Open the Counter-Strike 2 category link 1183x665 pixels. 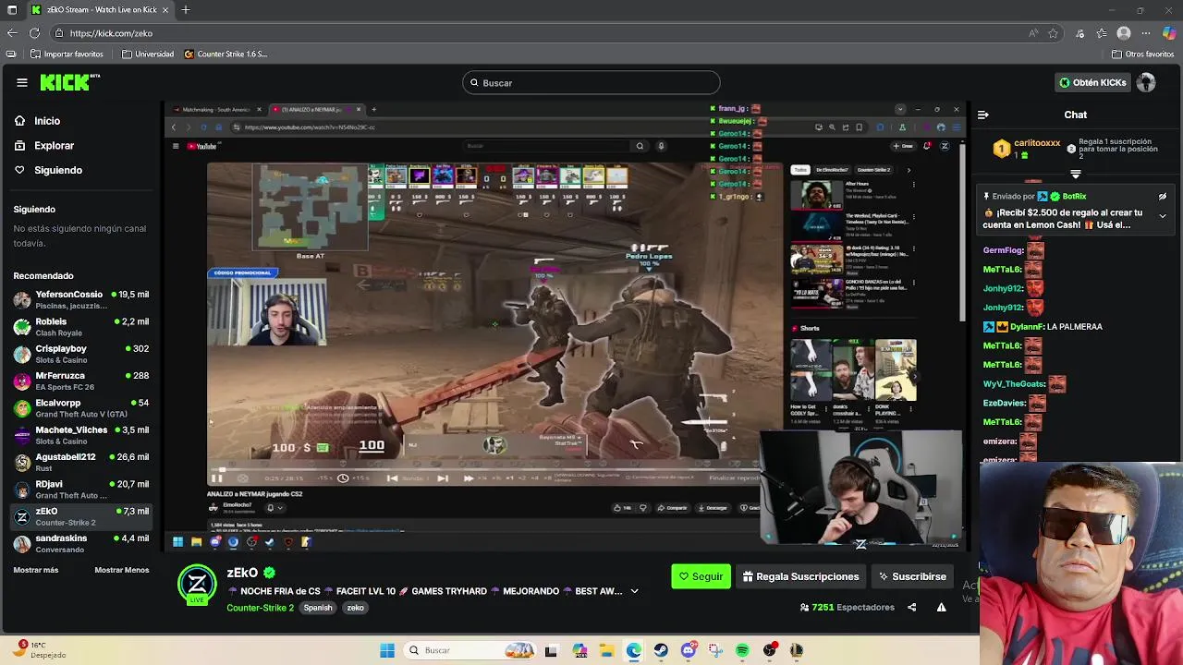point(260,608)
